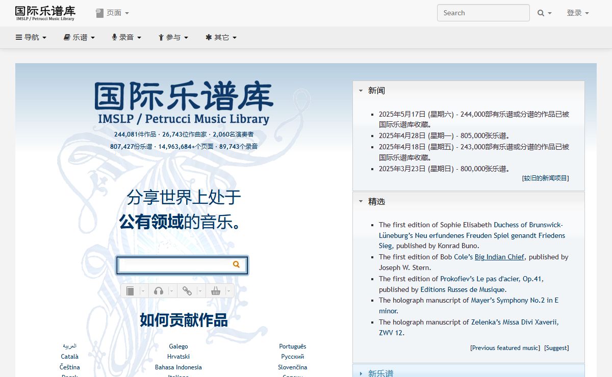Click the book icon below the center search box
The height and width of the screenshot is (377, 612).
point(131,291)
